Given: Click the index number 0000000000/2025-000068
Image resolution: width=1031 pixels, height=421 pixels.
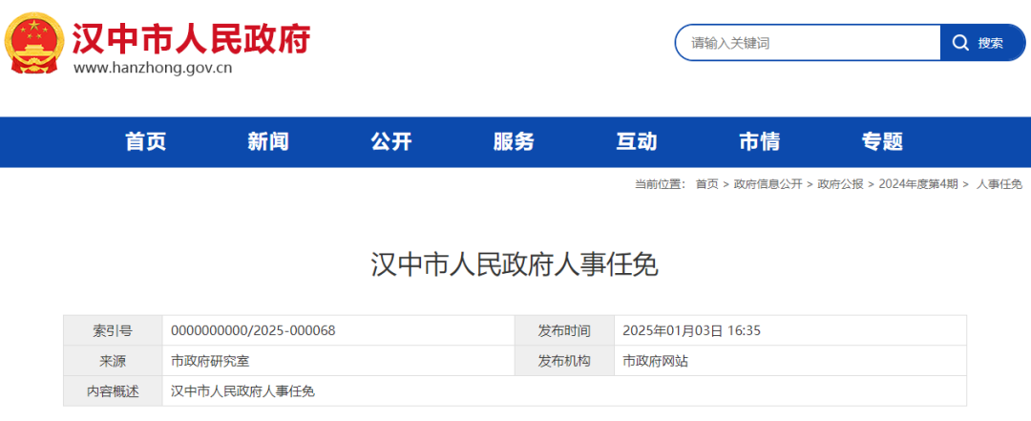Looking at the screenshot, I should pos(253,330).
